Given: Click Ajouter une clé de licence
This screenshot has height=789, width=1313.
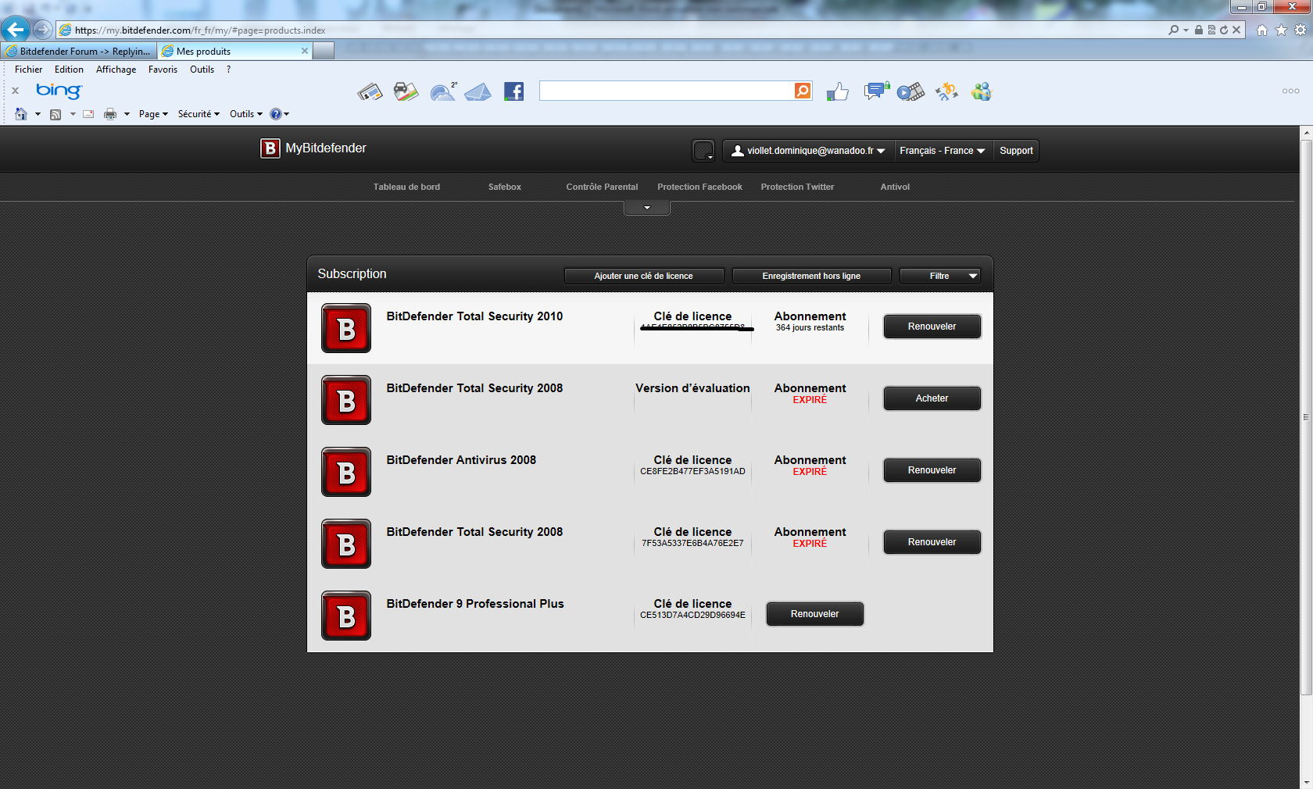Looking at the screenshot, I should point(643,276).
